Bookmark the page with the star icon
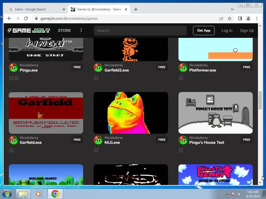This screenshot has height=199, width=266. point(230,18)
